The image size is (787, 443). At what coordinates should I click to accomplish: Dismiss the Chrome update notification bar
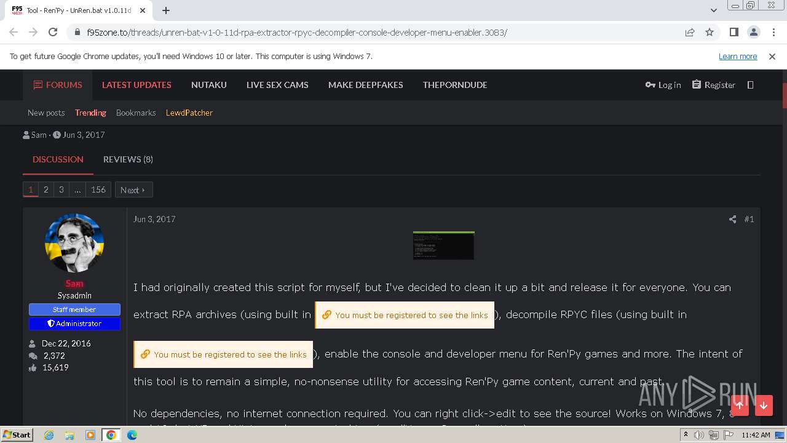click(x=772, y=56)
